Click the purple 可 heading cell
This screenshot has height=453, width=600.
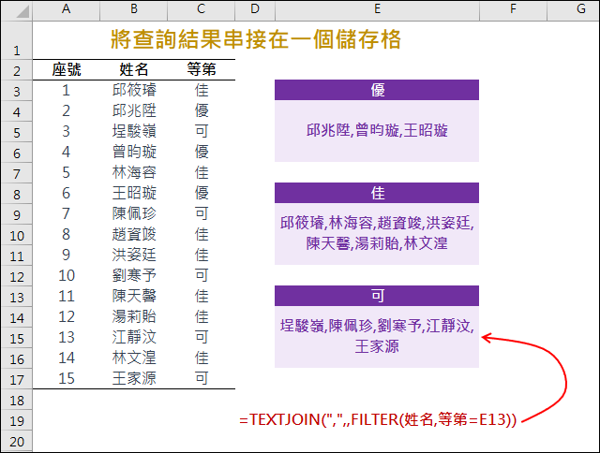coord(377,296)
